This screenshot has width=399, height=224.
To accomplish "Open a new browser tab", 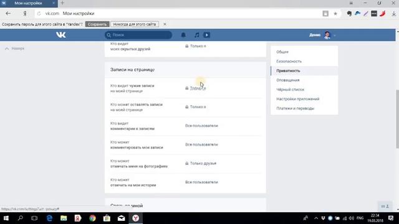I will pos(62,3).
